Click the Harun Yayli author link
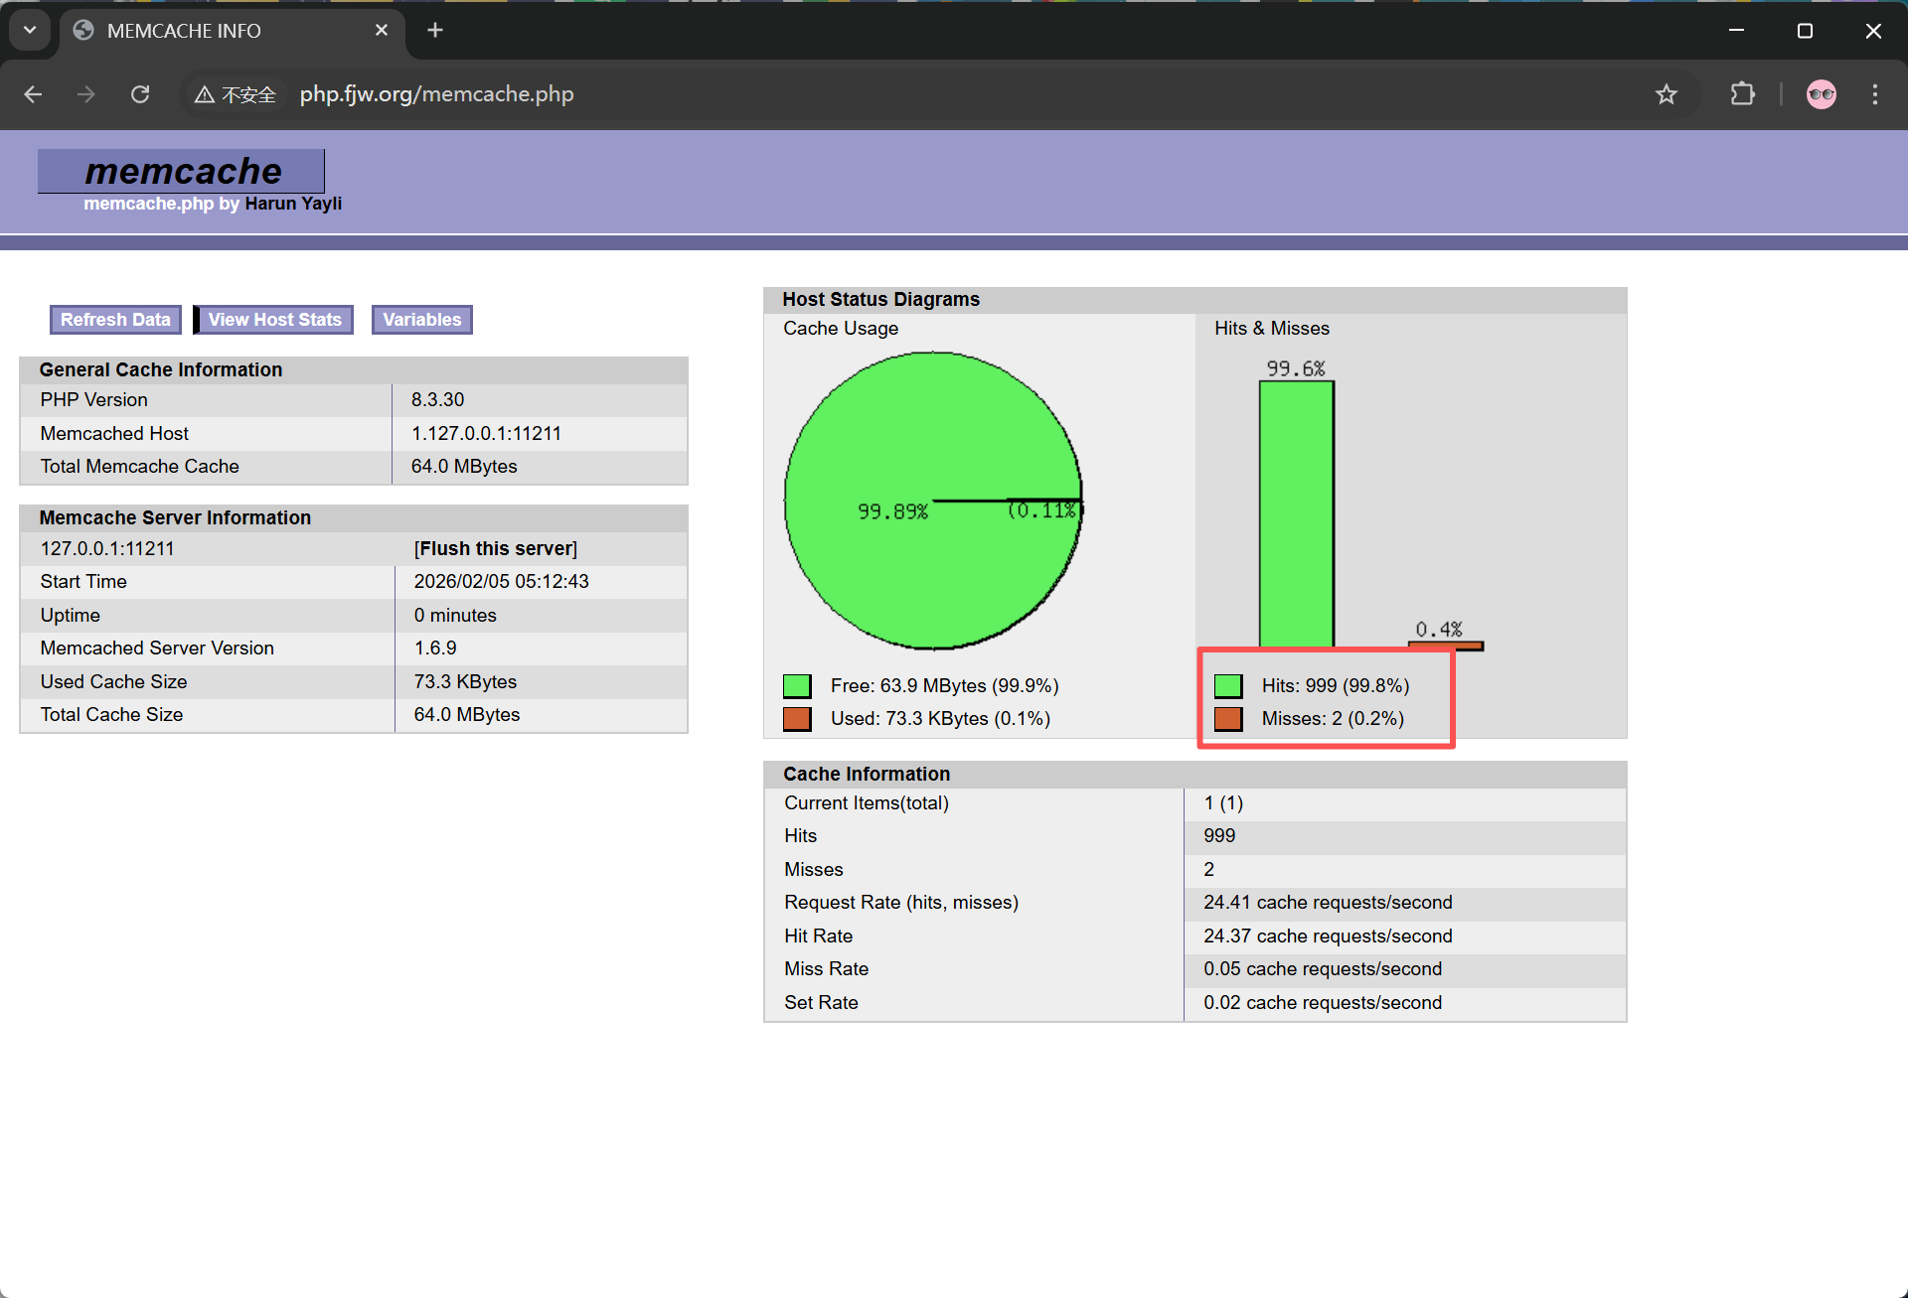1908x1298 pixels. click(x=293, y=204)
